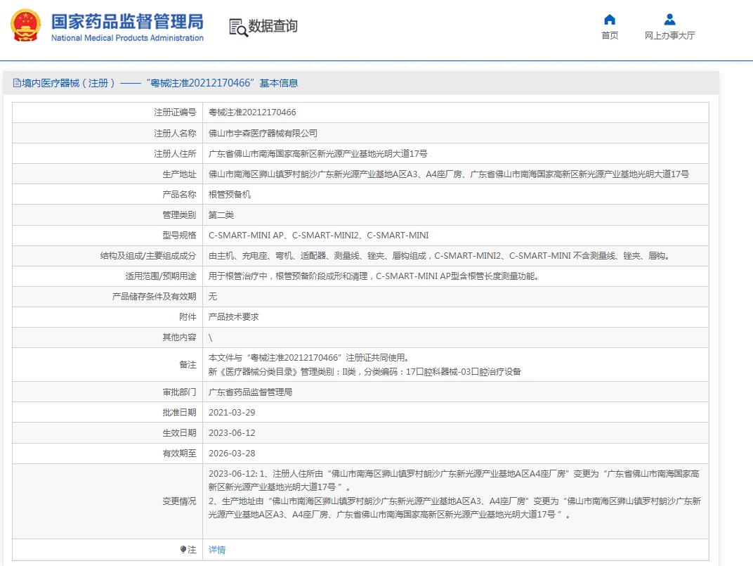753x566 pixels.
Task: Click 网上办事大厅 text link
Action: click(669, 36)
